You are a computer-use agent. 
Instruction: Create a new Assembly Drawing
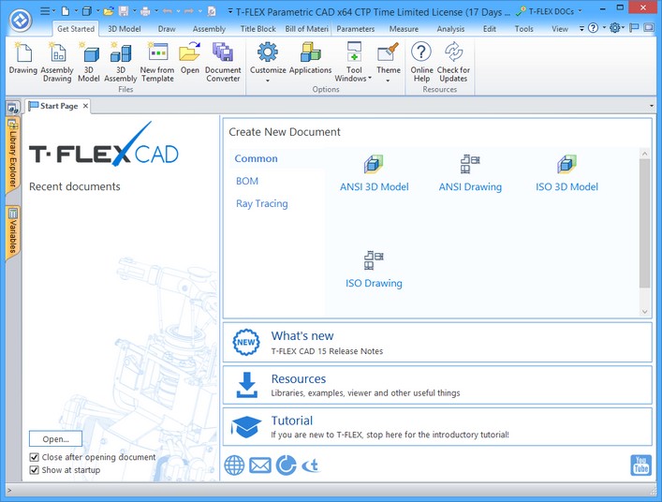57,63
